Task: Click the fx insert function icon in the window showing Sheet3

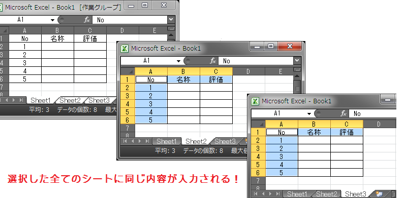Action: (343, 113)
